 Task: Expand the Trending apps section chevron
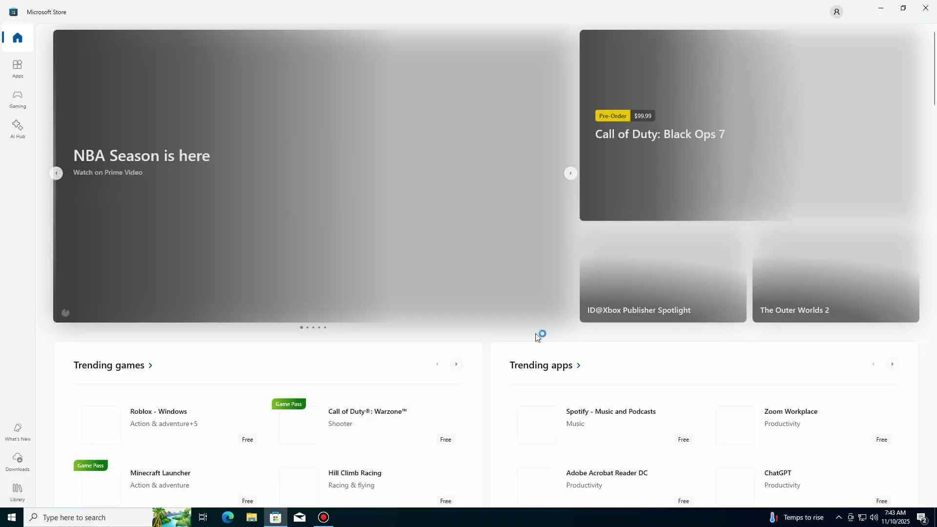[578, 365]
